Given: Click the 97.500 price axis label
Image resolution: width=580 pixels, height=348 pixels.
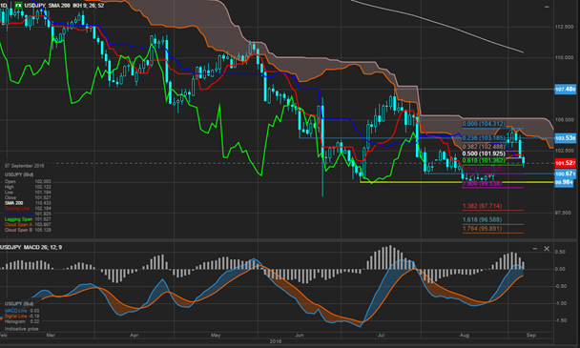Looking at the screenshot, I should click(x=563, y=213).
